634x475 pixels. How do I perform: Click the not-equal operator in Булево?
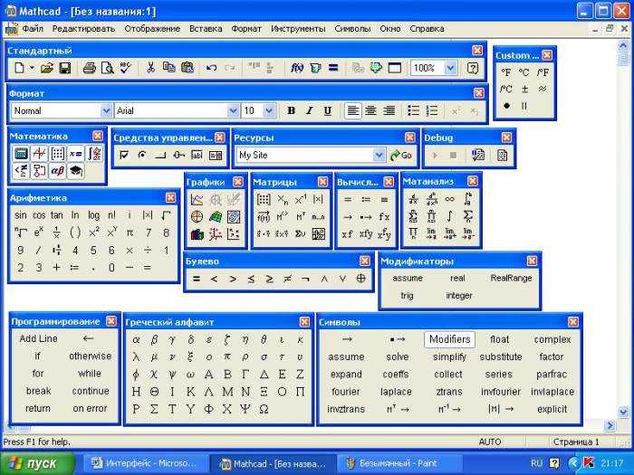point(287,279)
